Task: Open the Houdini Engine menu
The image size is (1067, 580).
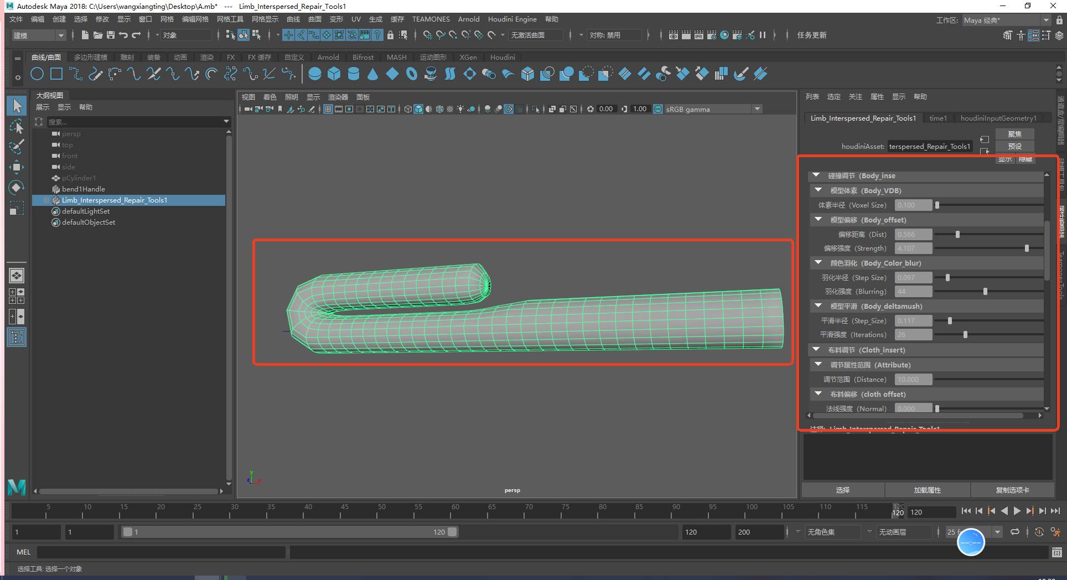Action: click(512, 19)
